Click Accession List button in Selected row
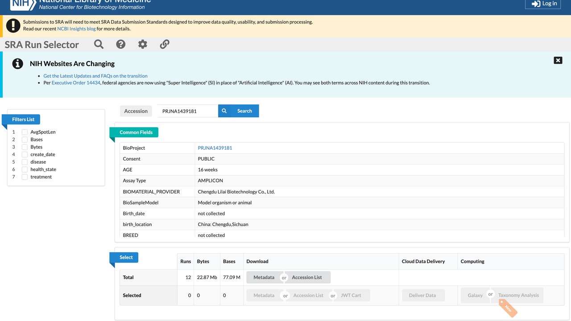The height and width of the screenshot is (321, 571). [x=308, y=295]
